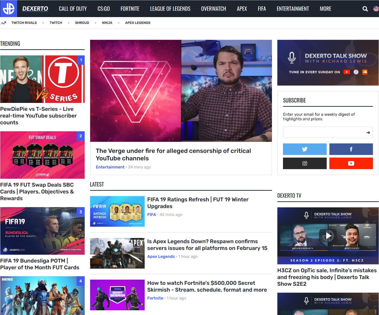Open the Apex nav section

click(x=242, y=9)
